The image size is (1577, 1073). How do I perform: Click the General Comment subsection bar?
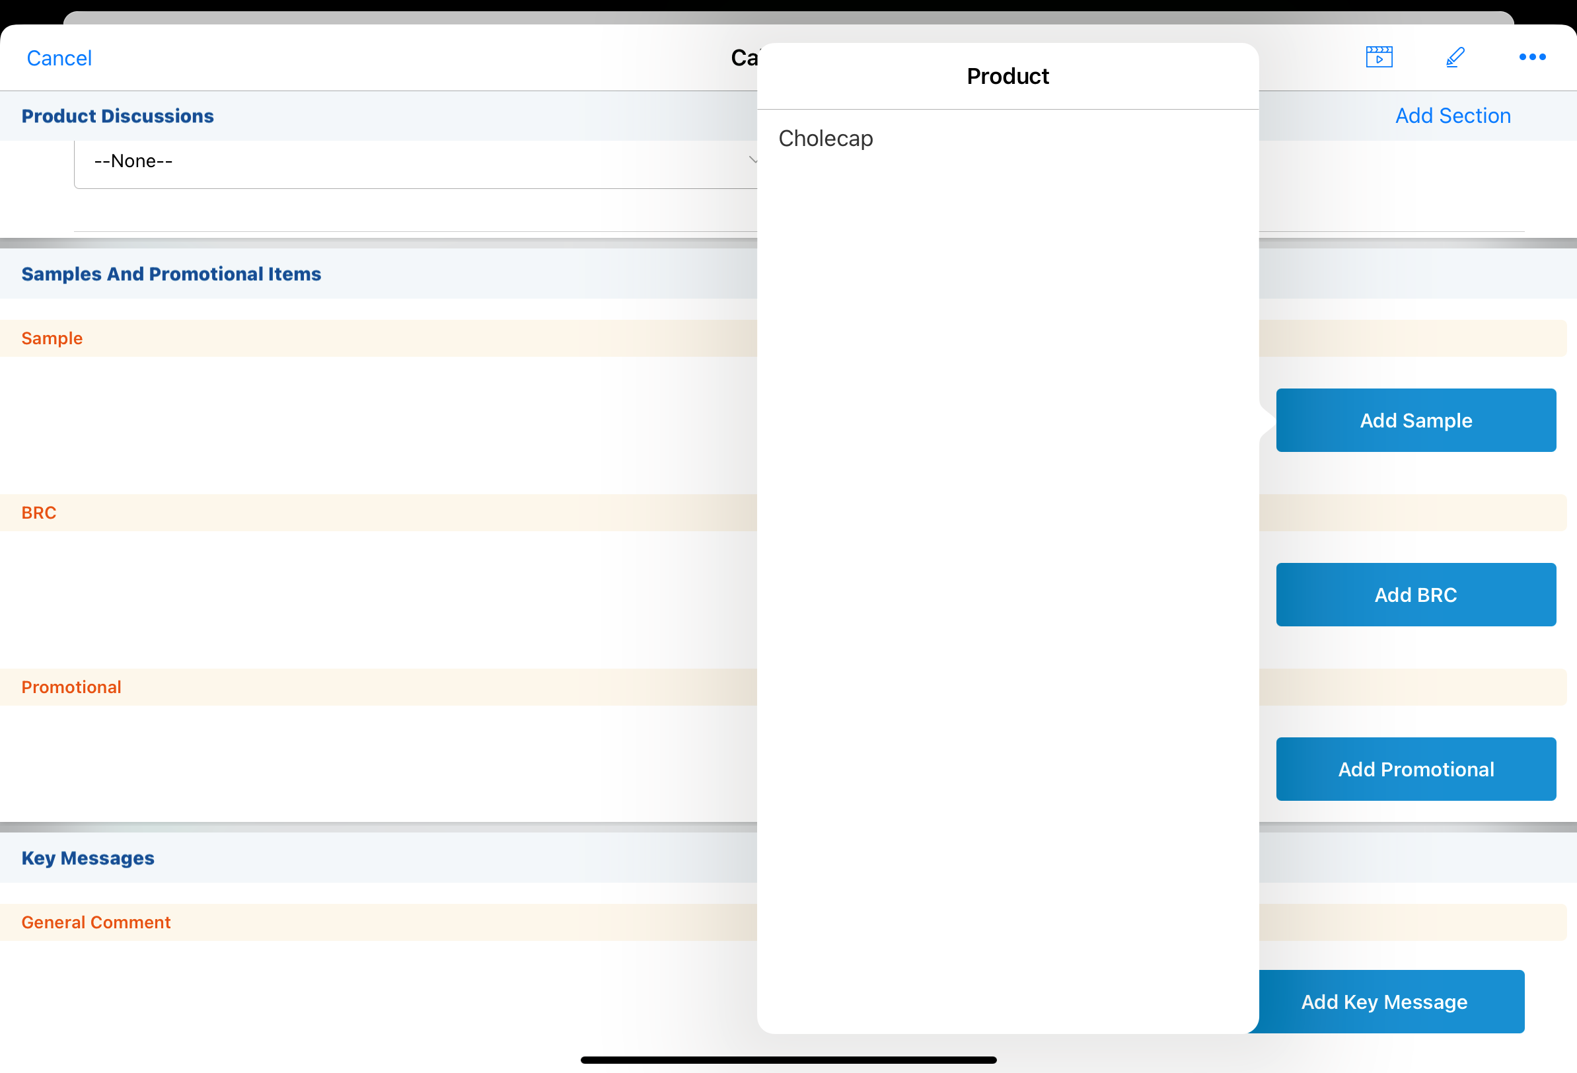click(96, 922)
